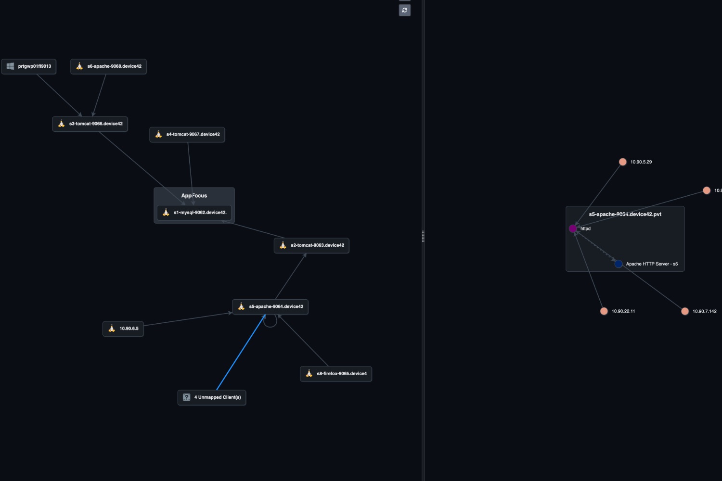This screenshot has width=722, height=481.
Task: Select the 10.90.7.142 client node circle
Action: [x=685, y=311]
